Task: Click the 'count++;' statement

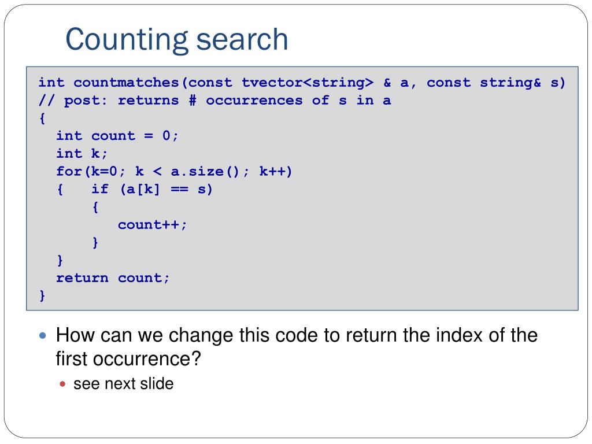Action: [153, 225]
